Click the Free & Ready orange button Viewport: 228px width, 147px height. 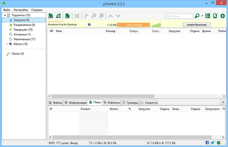pyautogui.click(x=133, y=25)
